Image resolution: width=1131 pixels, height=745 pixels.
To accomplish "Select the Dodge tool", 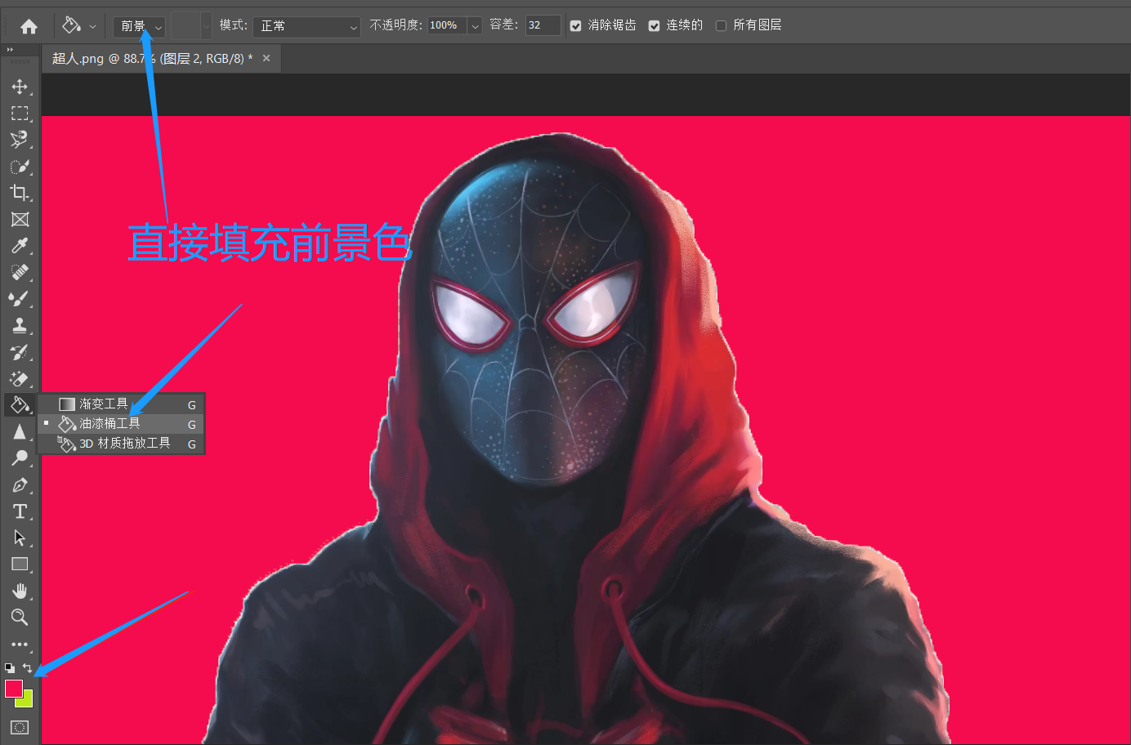I will tap(20, 458).
